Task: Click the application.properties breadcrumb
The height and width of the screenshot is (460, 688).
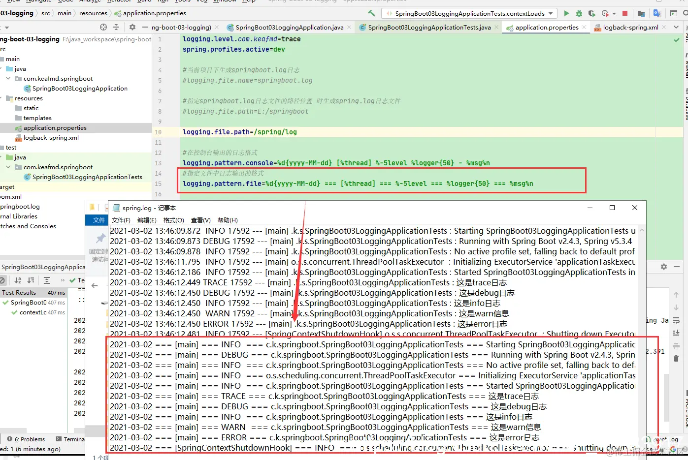Action: (150, 13)
